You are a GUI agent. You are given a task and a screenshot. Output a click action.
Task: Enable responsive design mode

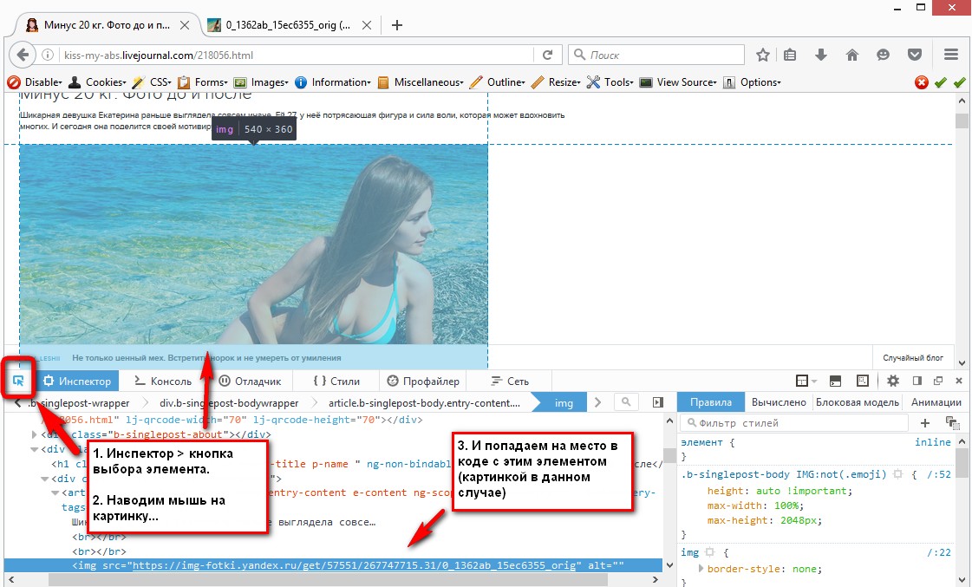(x=862, y=381)
